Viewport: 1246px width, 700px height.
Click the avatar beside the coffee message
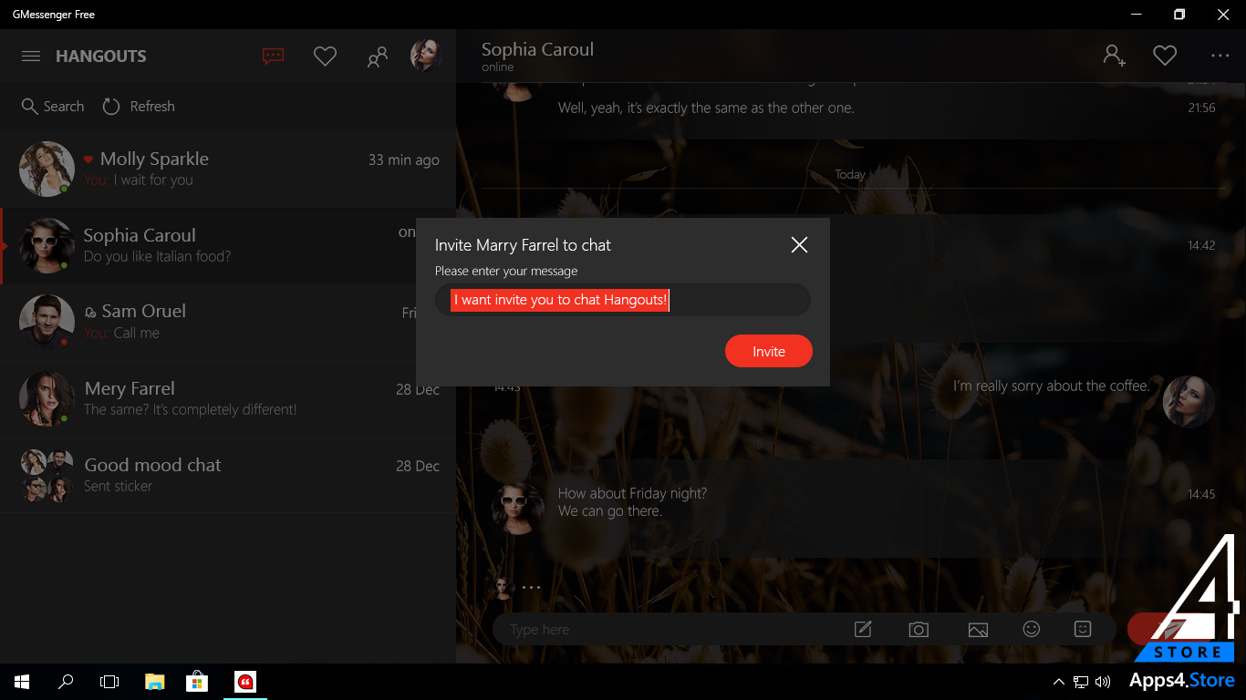pyautogui.click(x=1189, y=401)
